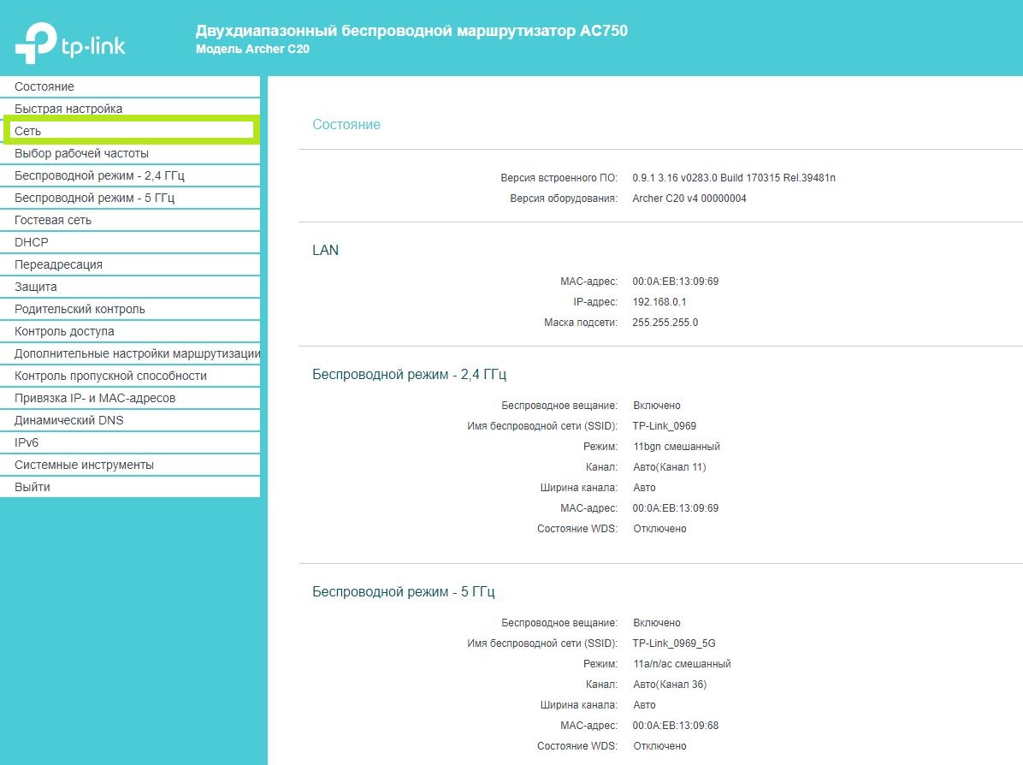The height and width of the screenshot is (765, 1023).
Task: Expand Системные инструменты menu
Action: (84, 465)
